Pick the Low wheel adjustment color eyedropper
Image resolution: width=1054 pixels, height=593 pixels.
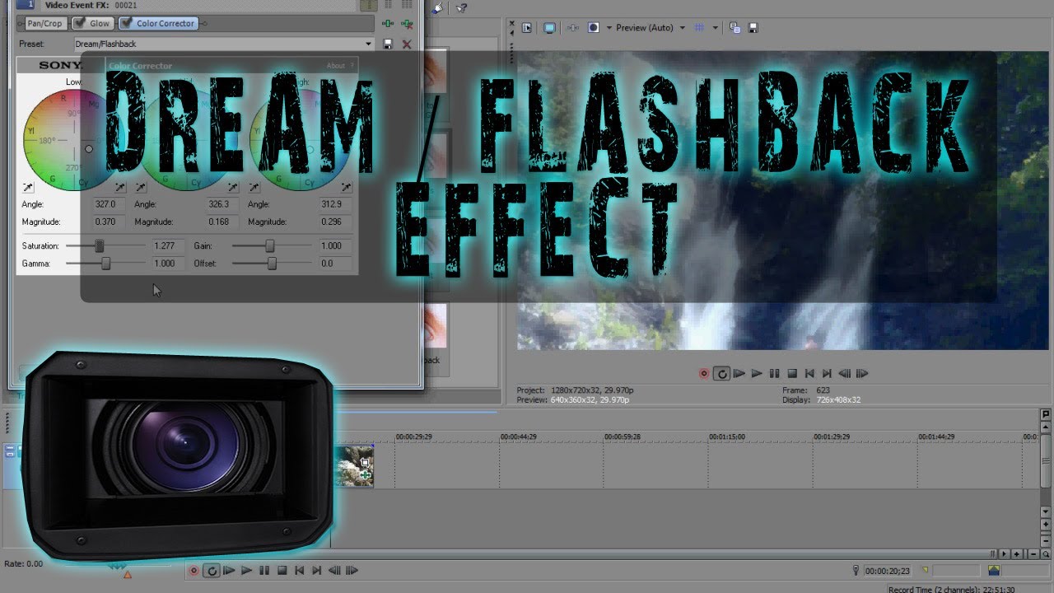[x=120, y=188]
